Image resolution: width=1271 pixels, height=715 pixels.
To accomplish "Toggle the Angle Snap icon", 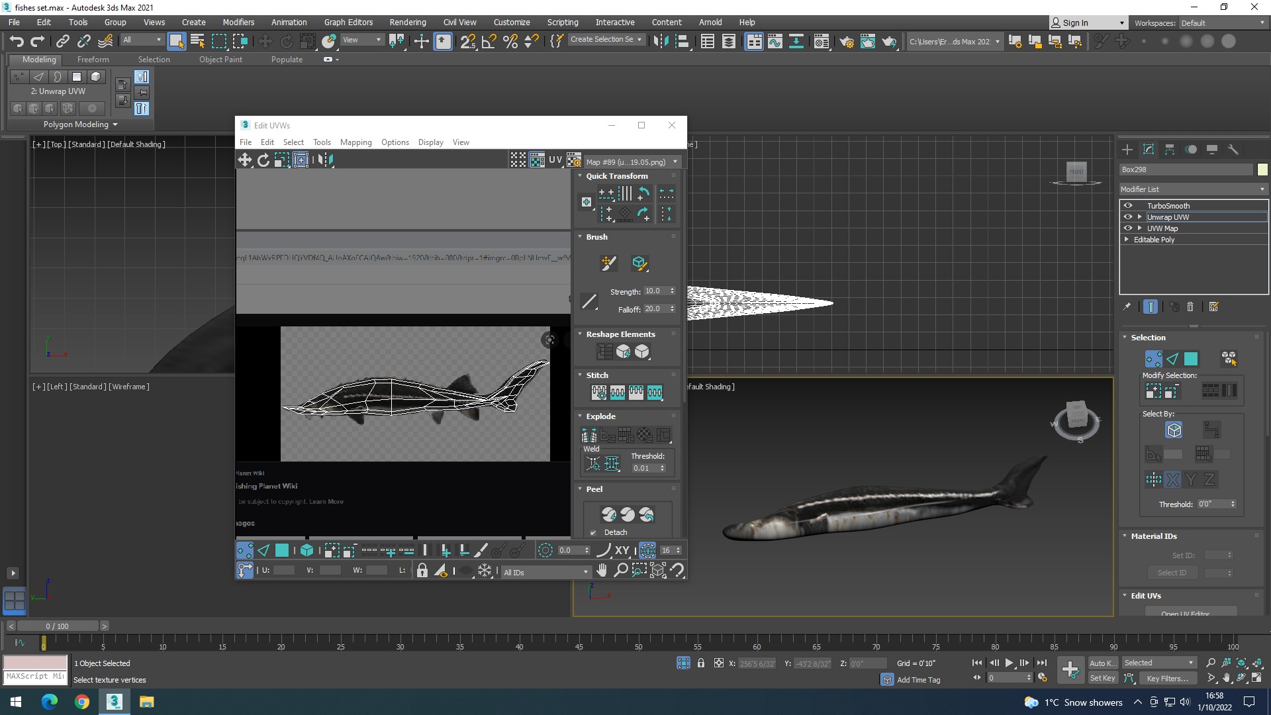I will [x=489, y=41].
